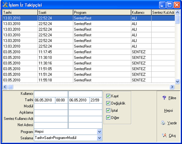
Task: Select the row with time 11:51:05
Action: [88, 69]
